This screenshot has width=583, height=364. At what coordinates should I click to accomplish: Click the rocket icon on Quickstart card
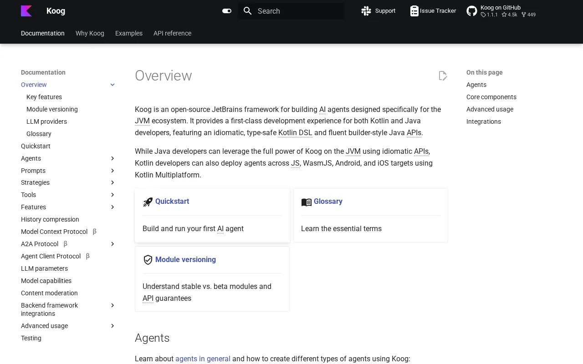(x=148, y=202)
